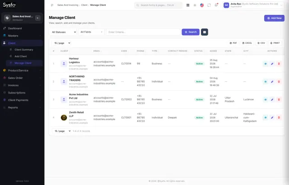289x185 pixels.
Task: Delete Acme Industries Pvt Ltd trash icon
Action: pyautogui.click(x=279, y=99)
